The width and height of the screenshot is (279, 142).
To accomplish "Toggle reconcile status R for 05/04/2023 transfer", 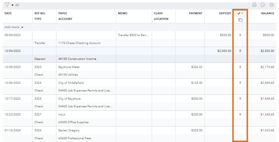I will tap(240, 35).
